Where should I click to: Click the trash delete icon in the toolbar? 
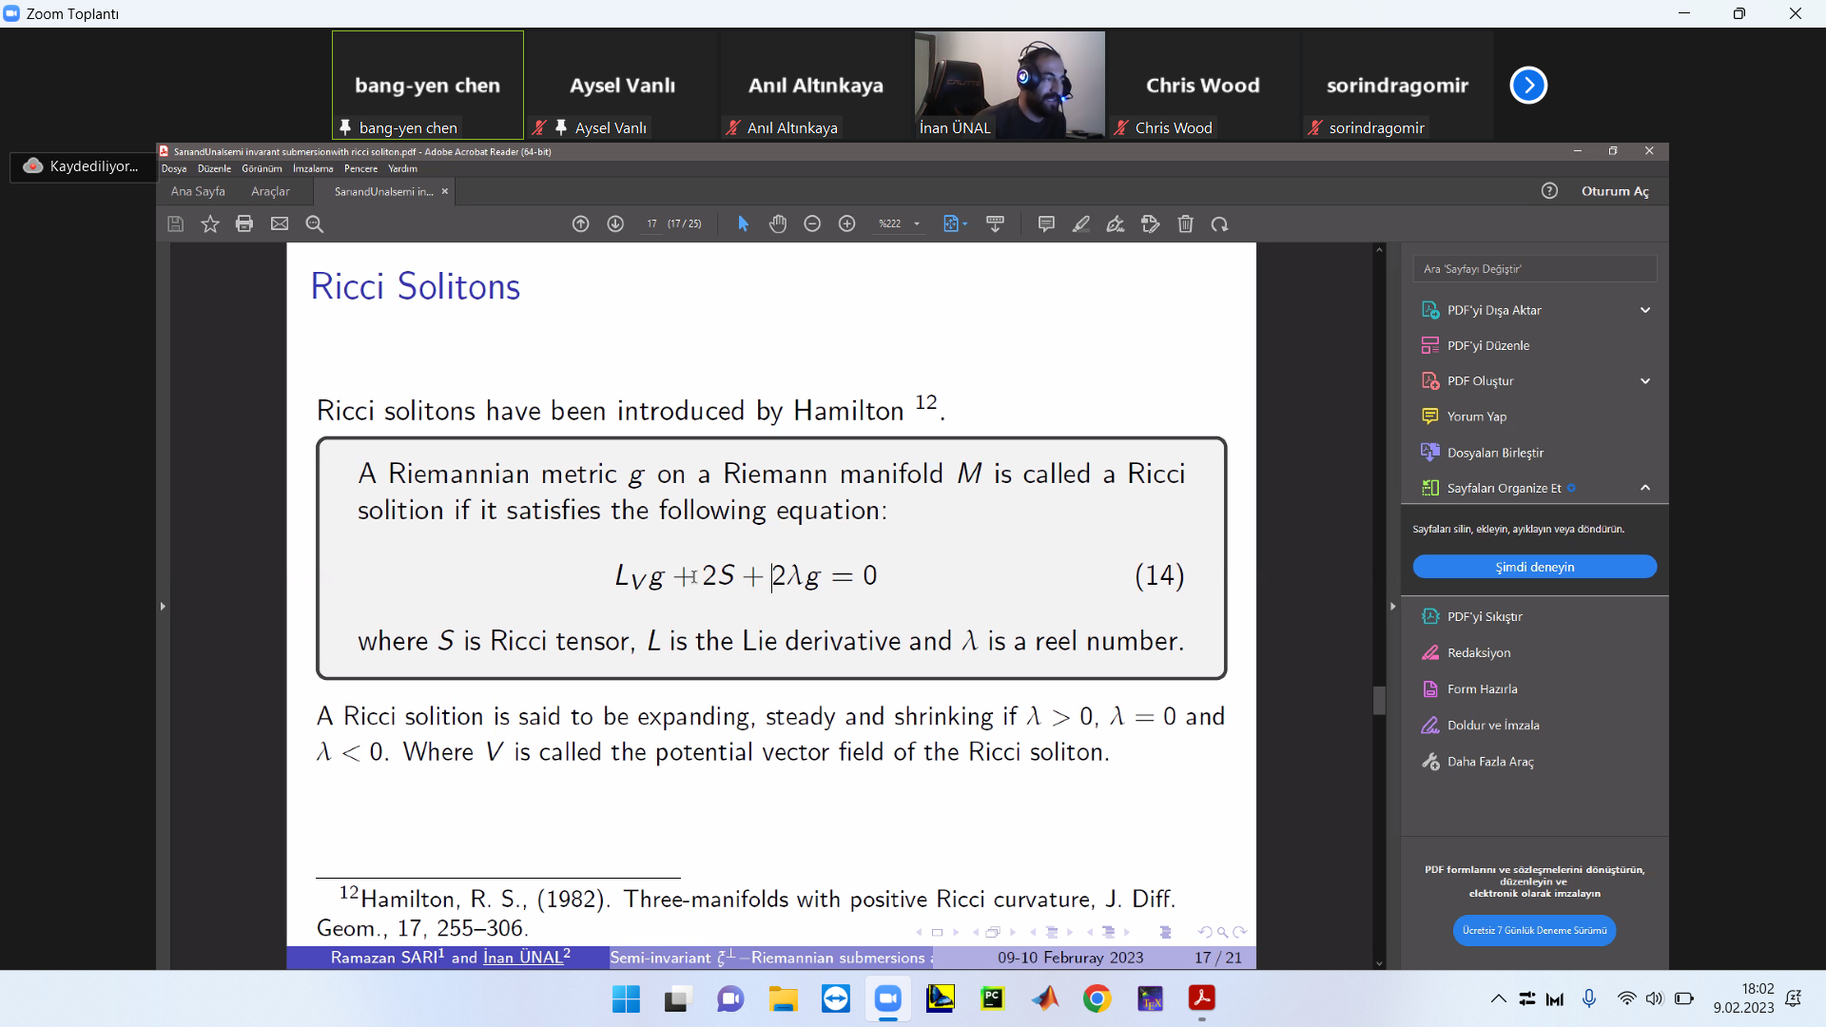click(1185, 224)
